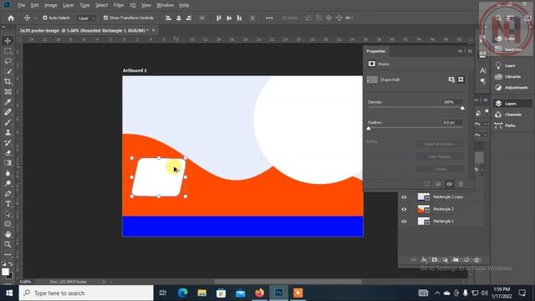Screen dimensions: 535x301
Task: Select the Pen tool
Action: click(x=8, y=194)
